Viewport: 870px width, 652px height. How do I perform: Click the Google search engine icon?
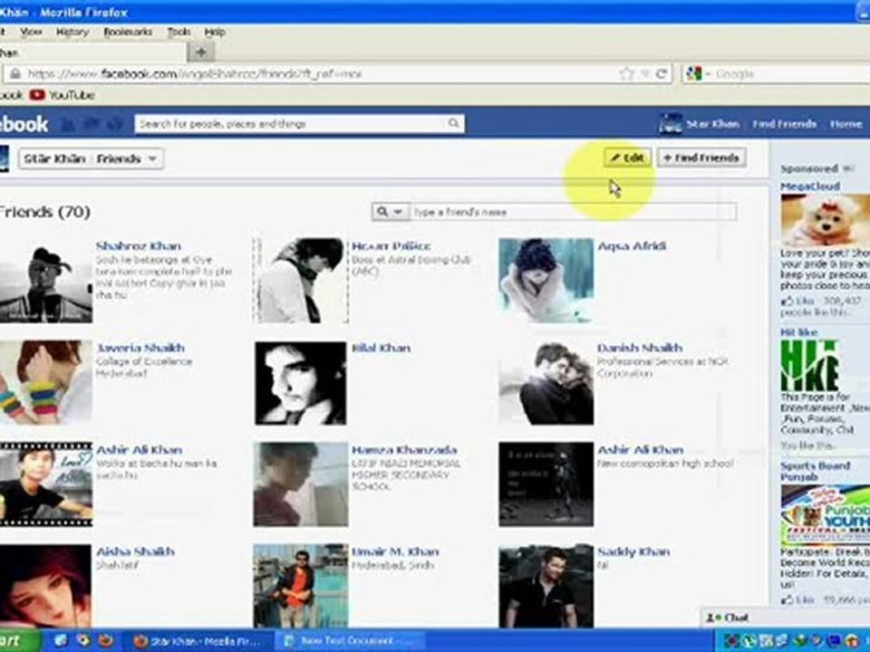click(x=693, y=73)
